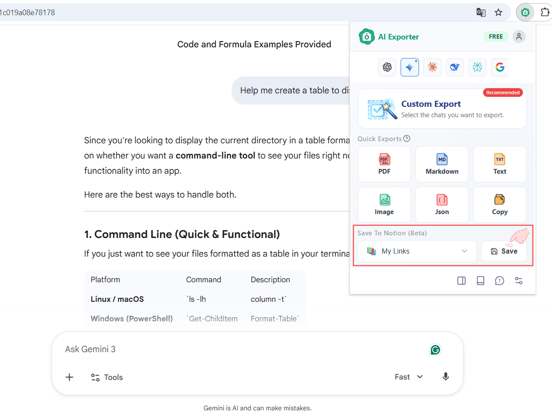Select the DeepSeek whale platform icon
The image size is (552, 416).
point(455,67)
